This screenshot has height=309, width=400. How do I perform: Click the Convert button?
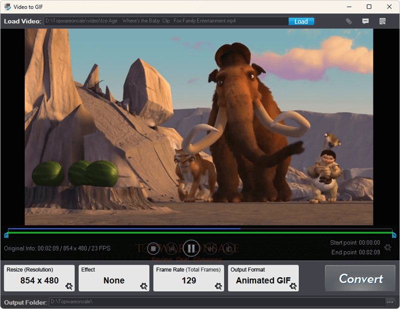click(360, 278)
